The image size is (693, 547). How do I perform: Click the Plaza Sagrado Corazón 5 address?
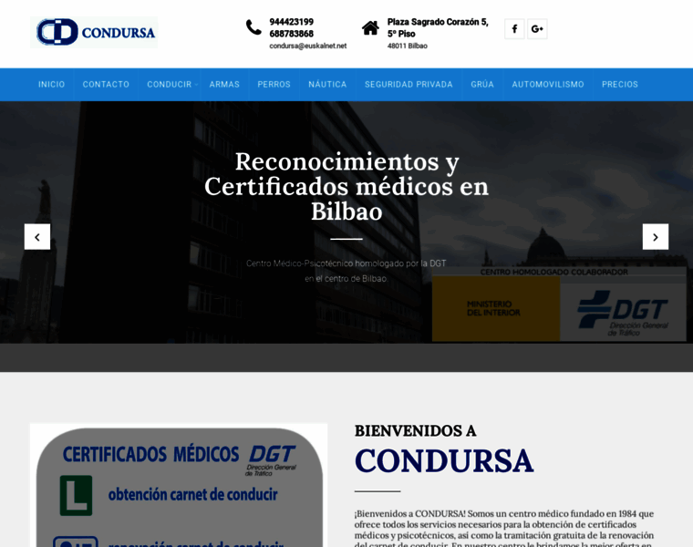pyautogui.click(x=438, y=28)
